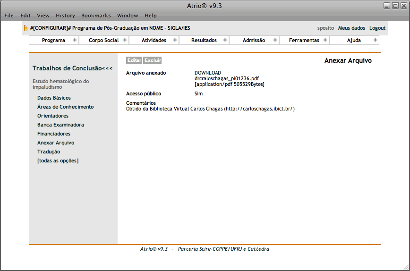Go to Dados Básicos in sidebar
This screenshot has width=410, height=271.
coord(54,98)
